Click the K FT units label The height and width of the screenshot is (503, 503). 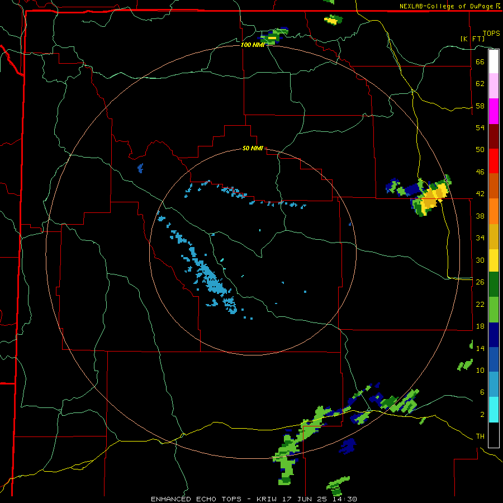tap(472, 39)
